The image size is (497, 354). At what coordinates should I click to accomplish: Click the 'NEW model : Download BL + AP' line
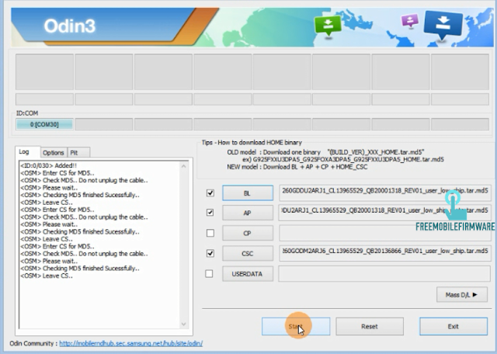coord(297,167)
